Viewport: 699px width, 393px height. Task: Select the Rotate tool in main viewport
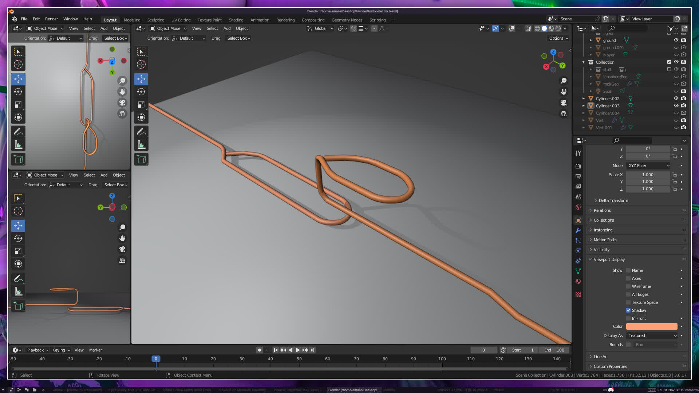click(141, 92)
